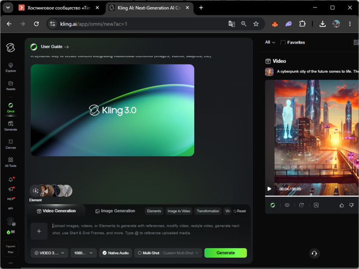Go back to the previous page
This screenshot has height=269, width=359.
9,24
